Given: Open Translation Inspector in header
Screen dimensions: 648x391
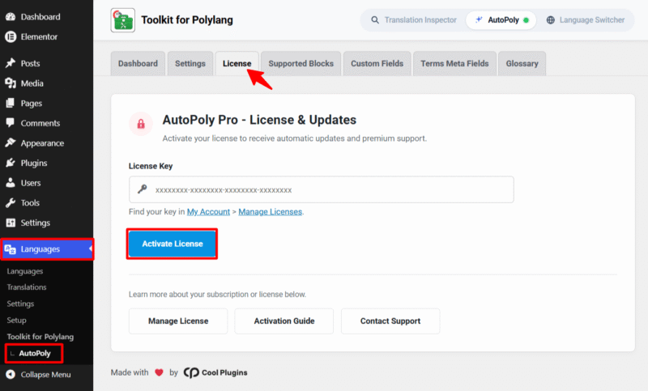Looking at the screenshot, I should click(x=414, y=19).
